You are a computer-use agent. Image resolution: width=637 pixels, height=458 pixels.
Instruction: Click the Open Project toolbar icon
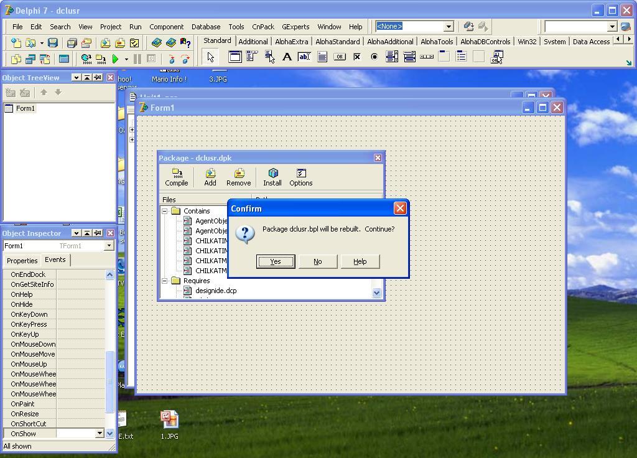[x=86, y=43]
